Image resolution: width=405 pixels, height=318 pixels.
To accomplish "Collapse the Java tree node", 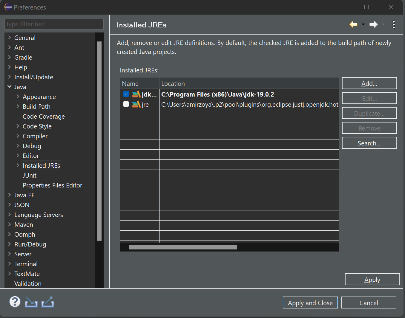I will pos(10,87).
